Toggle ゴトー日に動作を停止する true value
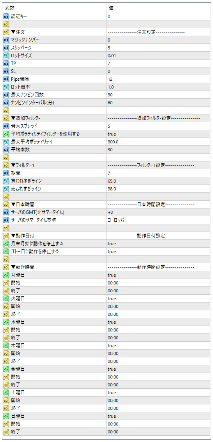Viewport: 213px width, 442px height. [x=158, y=252]
